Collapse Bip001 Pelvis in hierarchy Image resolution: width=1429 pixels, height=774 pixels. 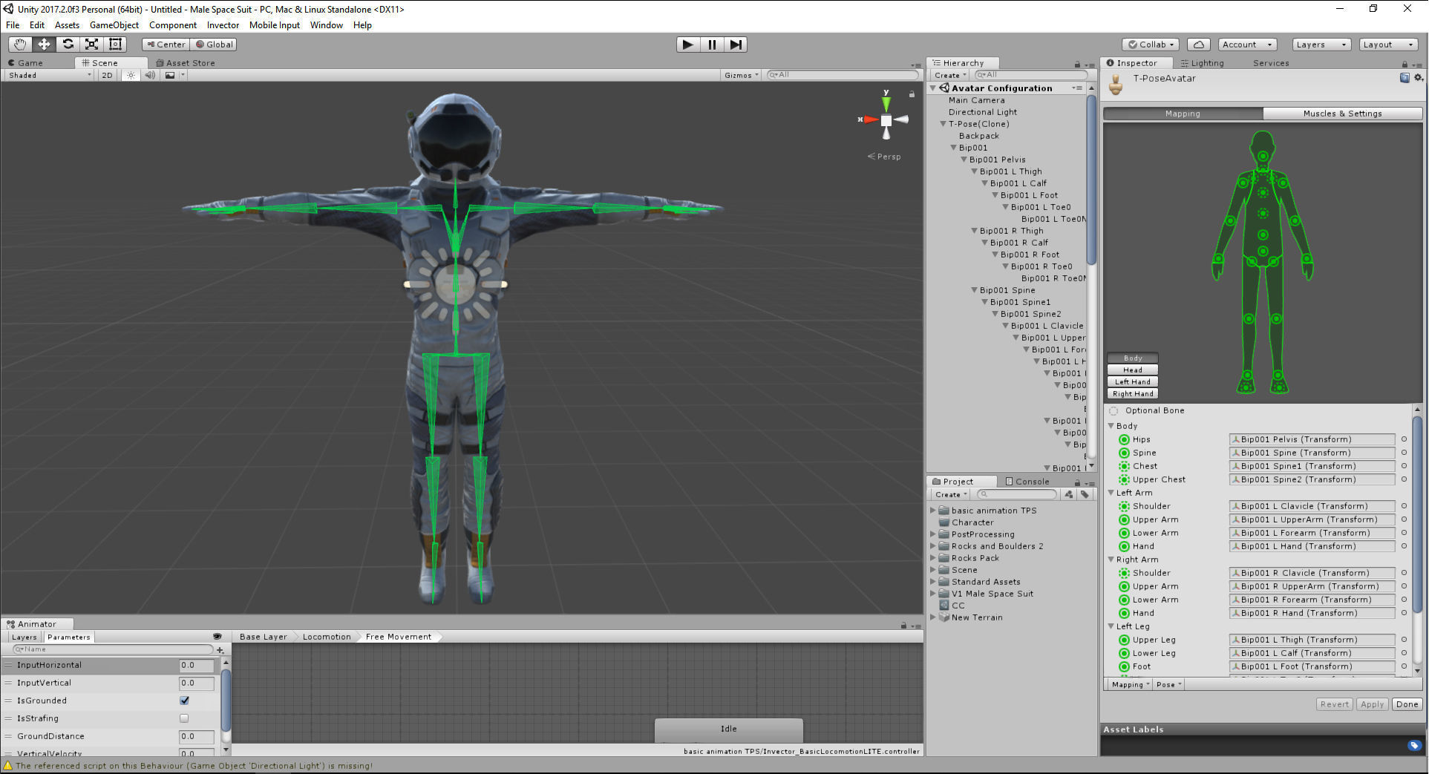click(x=964, y=160)
